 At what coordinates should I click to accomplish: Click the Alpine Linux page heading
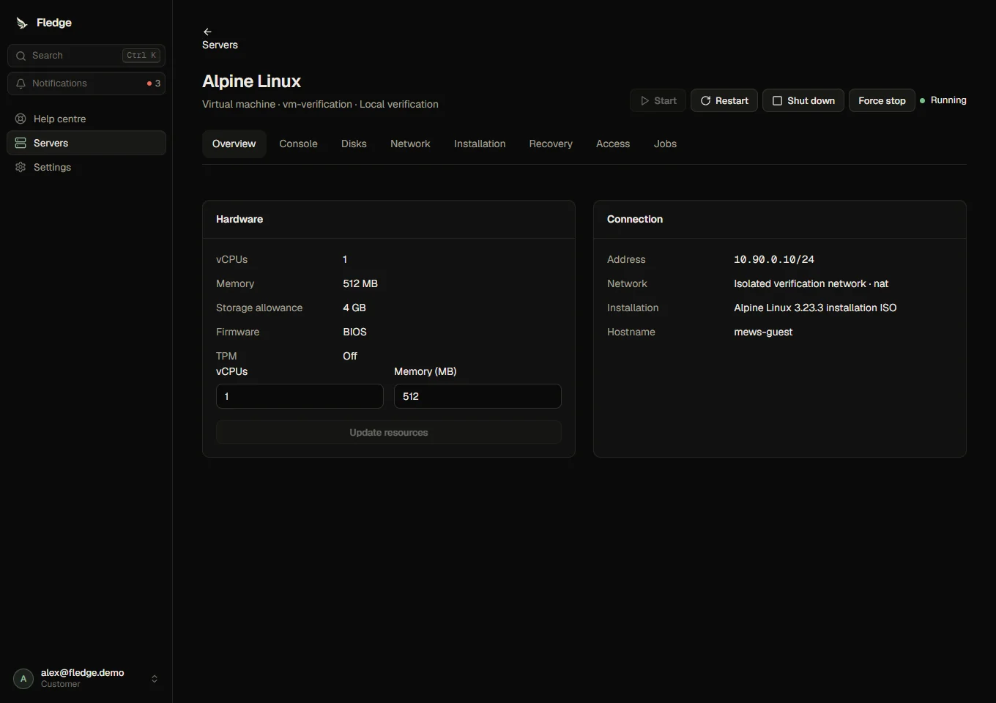point(252,81)
